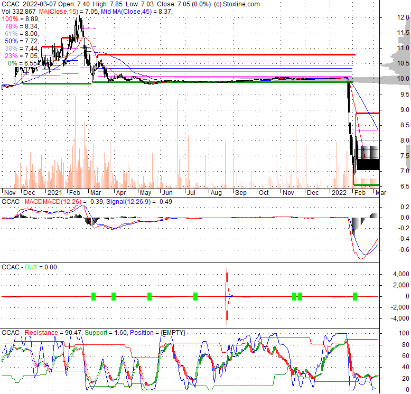
Task: Select the 100% = 8.89 Fibonacci level
Action: tap(21, 19)
